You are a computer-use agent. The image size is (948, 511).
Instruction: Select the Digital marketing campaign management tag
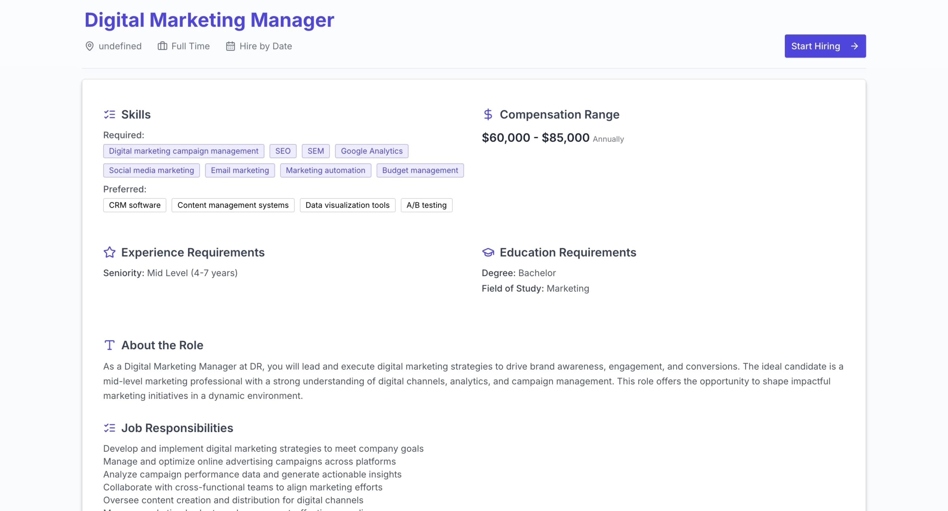(184, 151)
